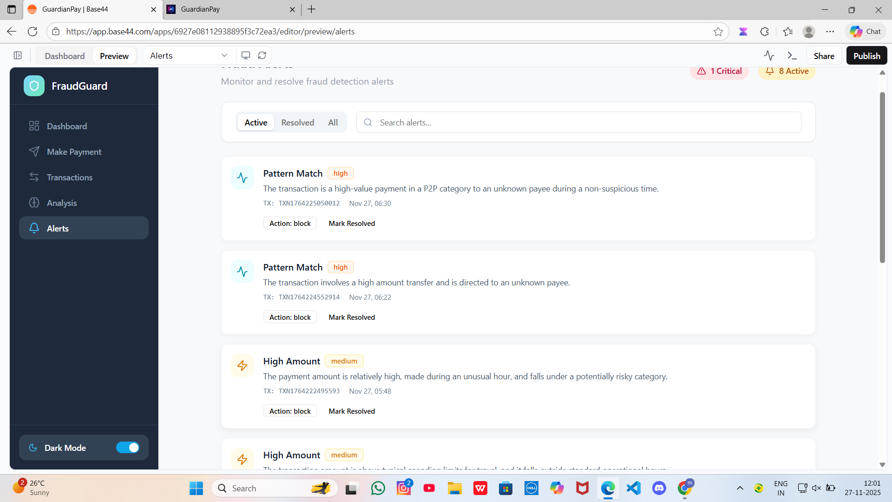Toggle Dark Mode off
The height and width of the screenshot is (502, 892).
128,448
